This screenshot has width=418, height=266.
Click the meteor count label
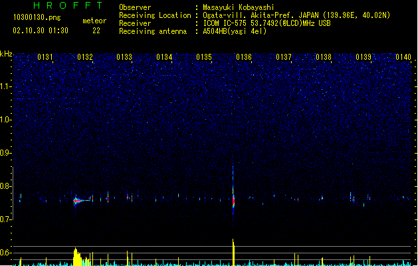coord(94,21)
